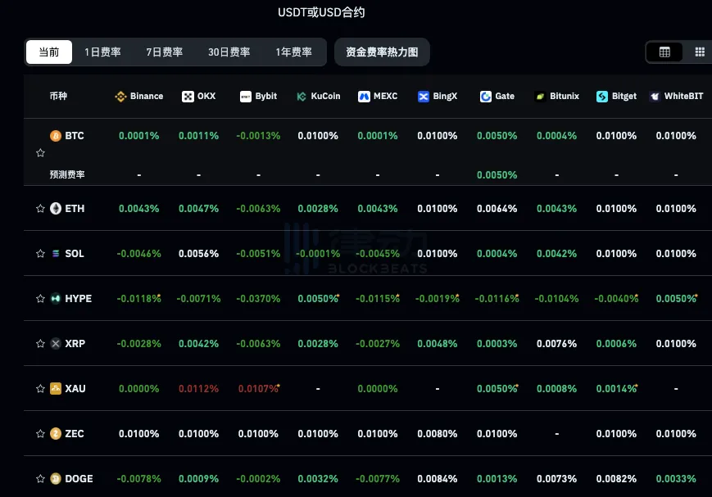Viewport: 712px width, 497px height.
Task: Select the 1日费率 tab
Action: click(102, 52)
